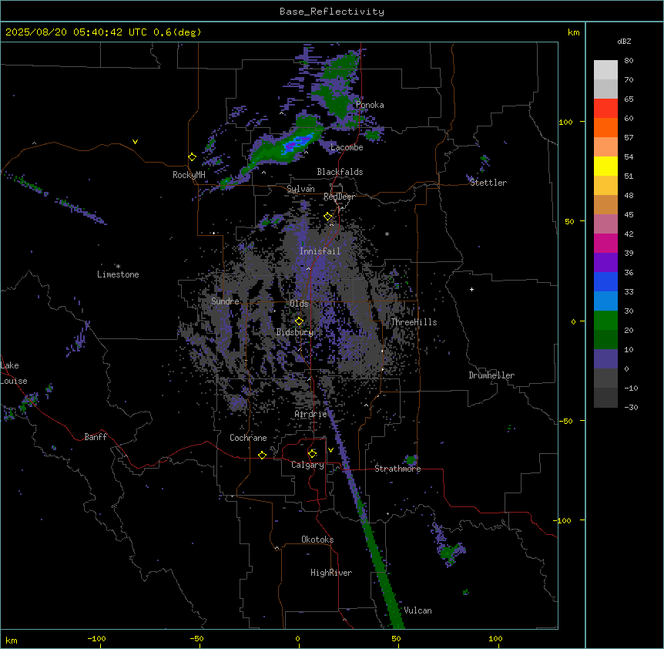Click the Olds city label
This screenshot has height=649, width=664.
pyautogui.click(x=299, y=304)
